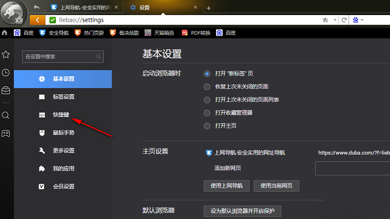
Task: Open 裁决战歌 bookmark
Action: [124, 32]
